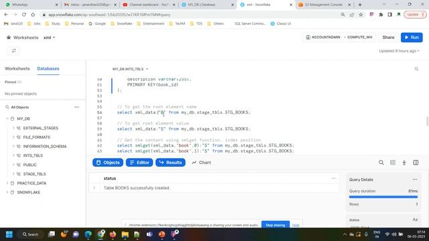Expand the FILE_FORMATS schema
Viewport: 429px width, 241px height.
click(x=13, y=137)
